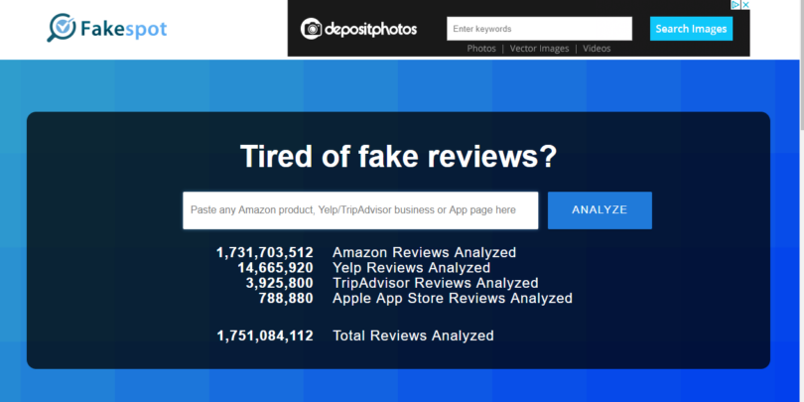Viewport: 804px width, 402px height.
Task: Open the Videos link in the ad
Action: point(597,48)
